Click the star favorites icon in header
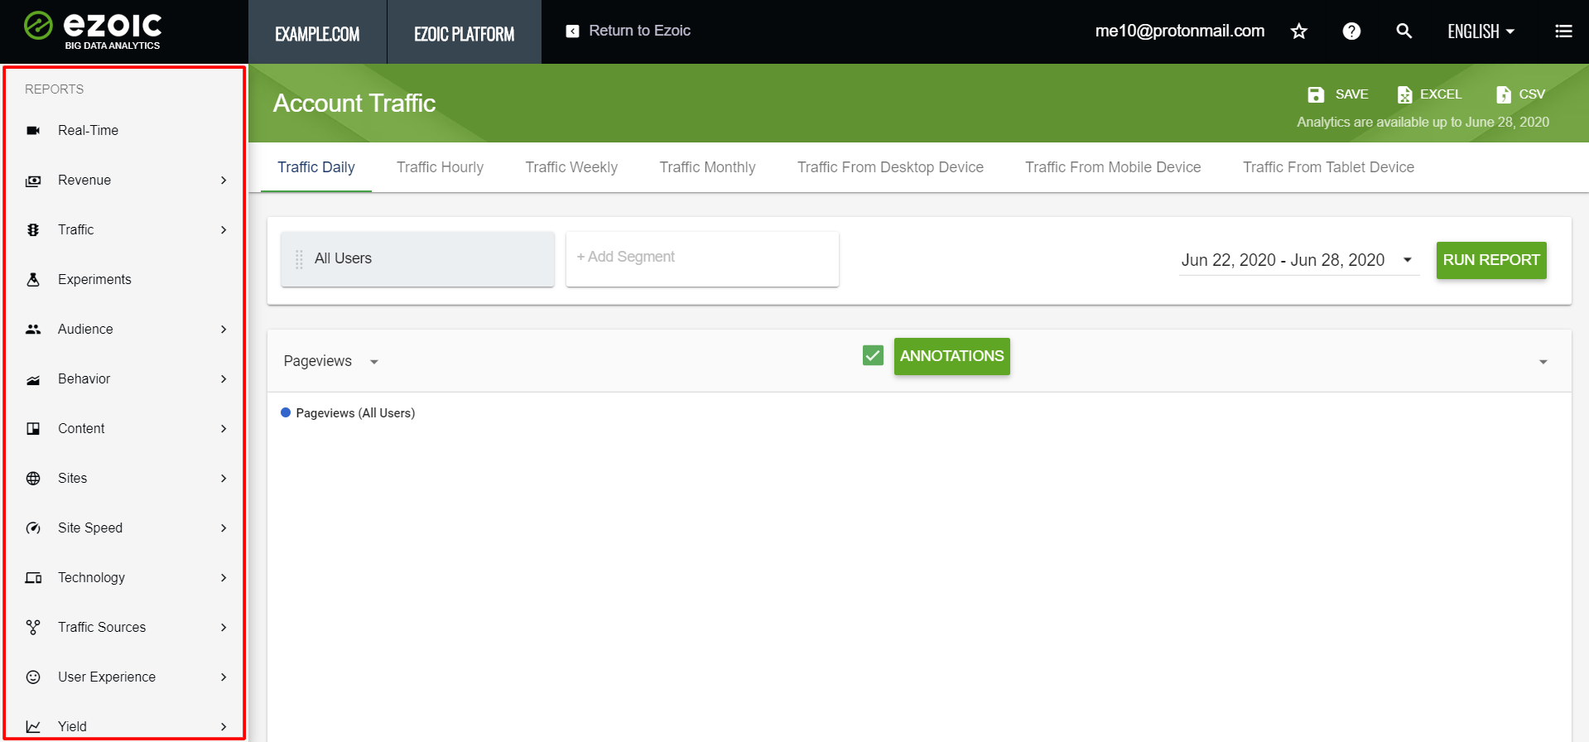 coord(1298,31)
